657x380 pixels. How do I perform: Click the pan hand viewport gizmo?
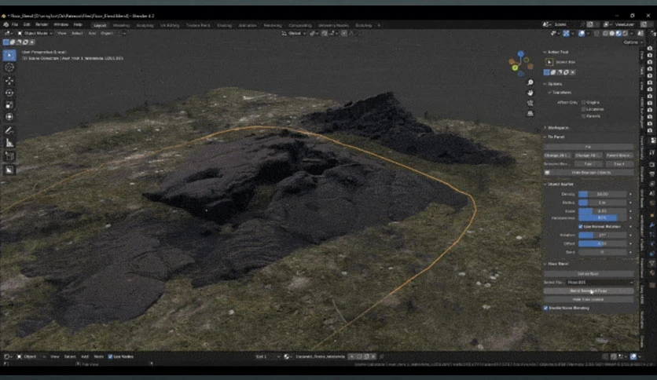tap(530, 93)
